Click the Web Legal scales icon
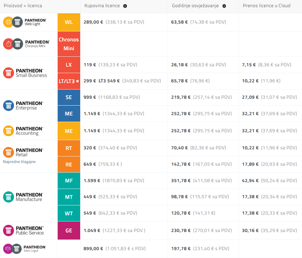302x258 pixels. pos(8,249)
